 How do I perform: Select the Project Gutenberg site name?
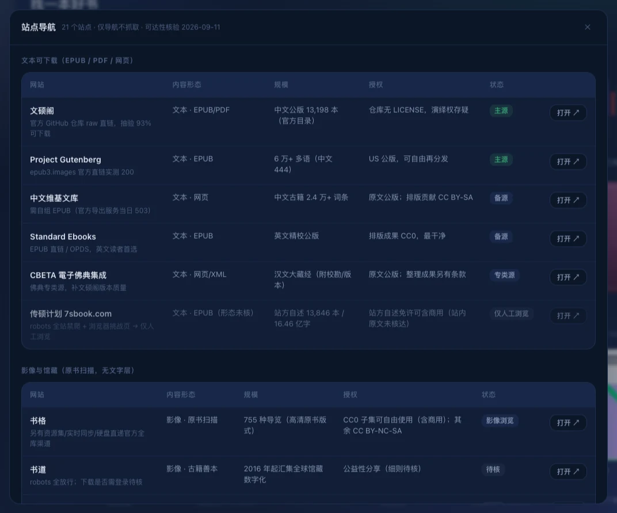(65, 160)
